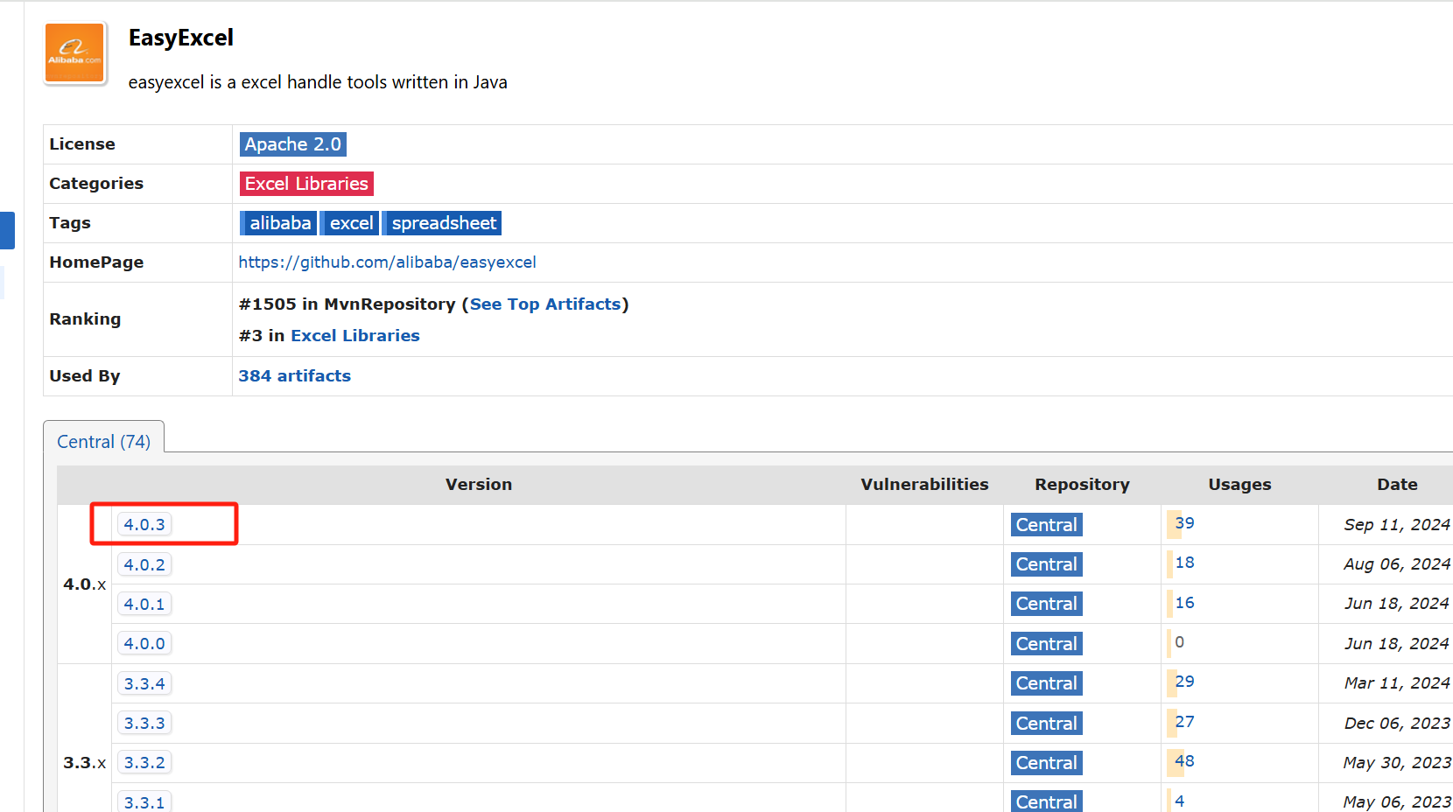Open the 29 usages link for 3.3.4
Screen dimensions: 1453x812
coord(1184,682)
